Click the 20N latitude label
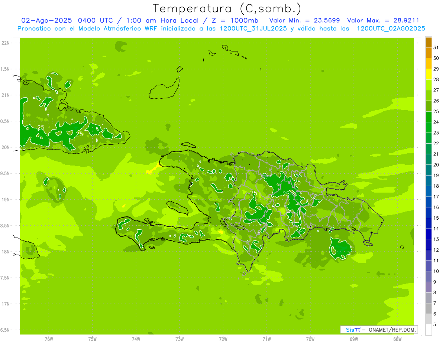The height and width of the screenshot is (344, 446). pyautogui.click(x=6, y=147)
